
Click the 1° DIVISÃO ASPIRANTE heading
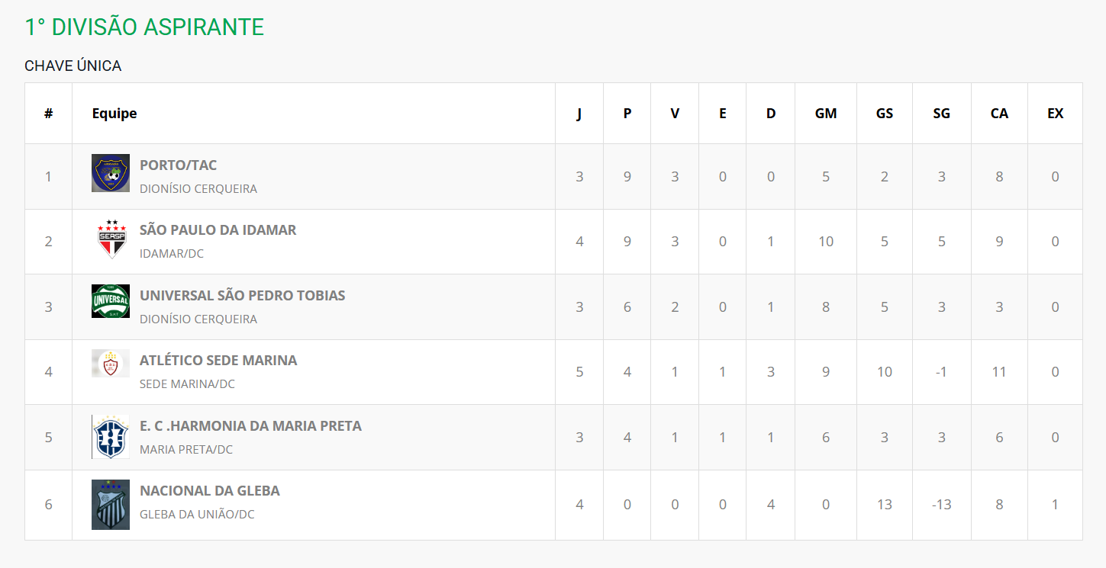coord(144,27)
